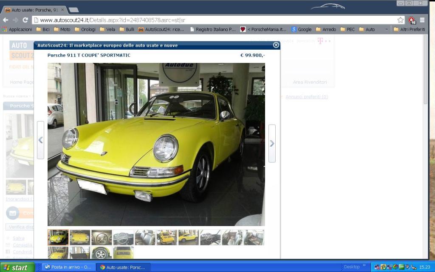Open the 'AutoScout24: rice...' bookmark
435x272 pixels.
(x=161, y=29)
